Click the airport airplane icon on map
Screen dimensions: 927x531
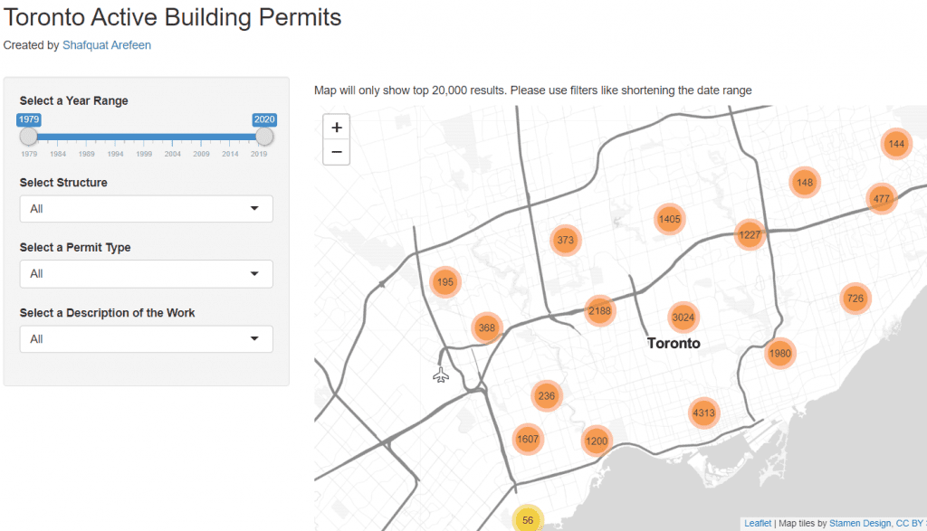441,375
